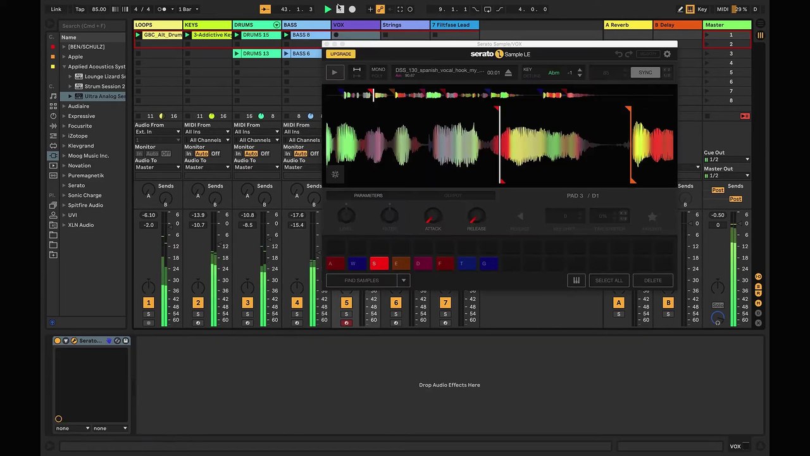Select the Strings track header
810x456 pixels.
(x=406, y=25)
